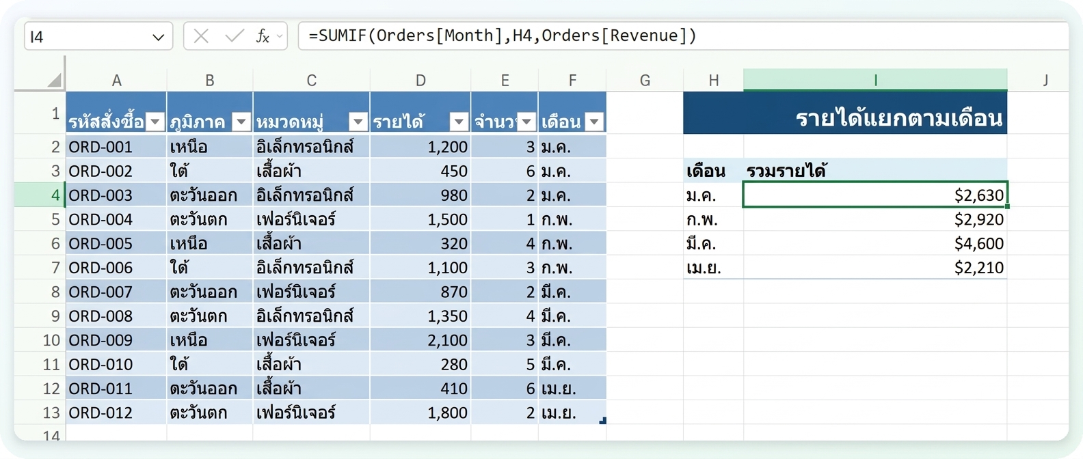The height and width of the screenshot is (459, 1083).
Task: Select column I by its header
Action: [875, 80]
